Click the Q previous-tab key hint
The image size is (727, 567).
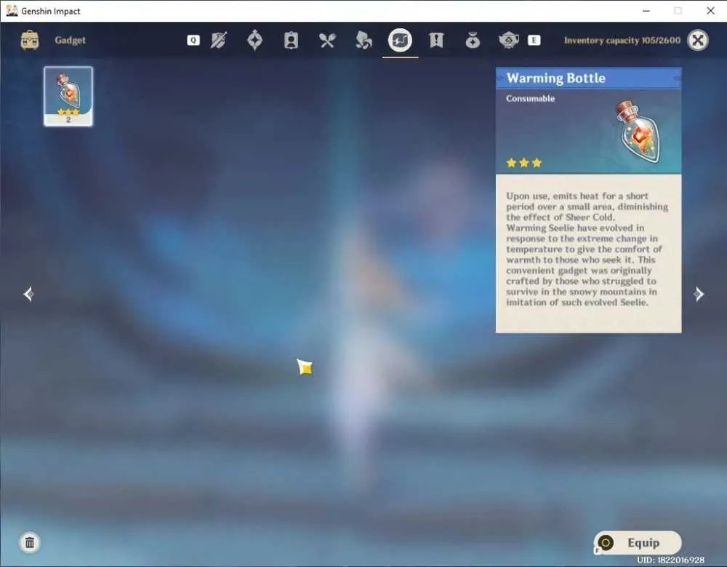[193, 40]
